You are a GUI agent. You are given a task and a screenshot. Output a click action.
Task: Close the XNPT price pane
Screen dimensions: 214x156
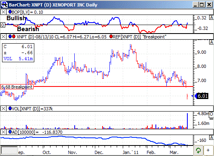3,37
